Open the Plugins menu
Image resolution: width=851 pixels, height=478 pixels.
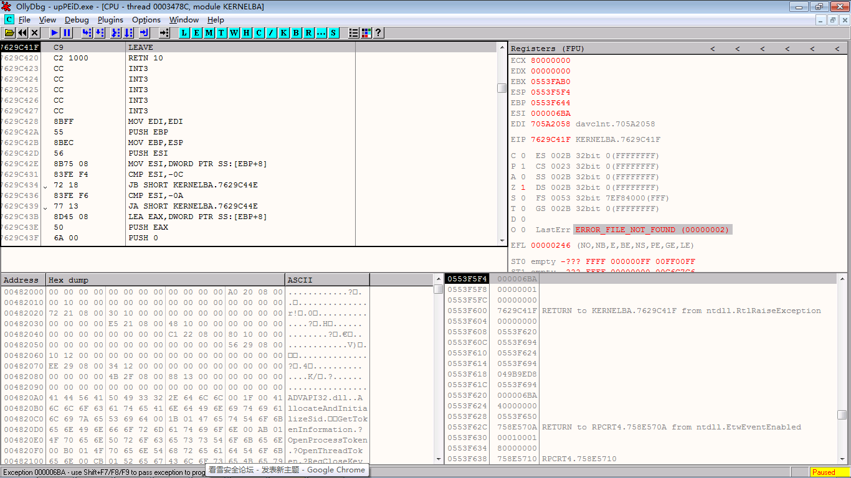point(110,20)
